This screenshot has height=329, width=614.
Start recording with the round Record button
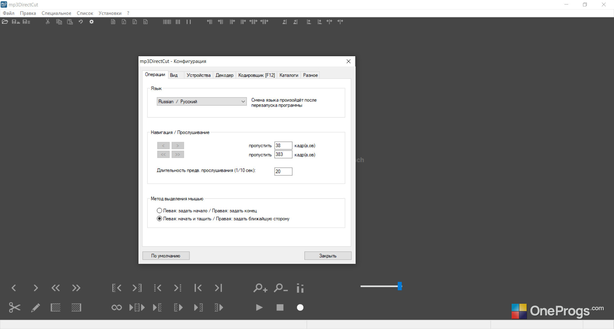pos(300,307)
